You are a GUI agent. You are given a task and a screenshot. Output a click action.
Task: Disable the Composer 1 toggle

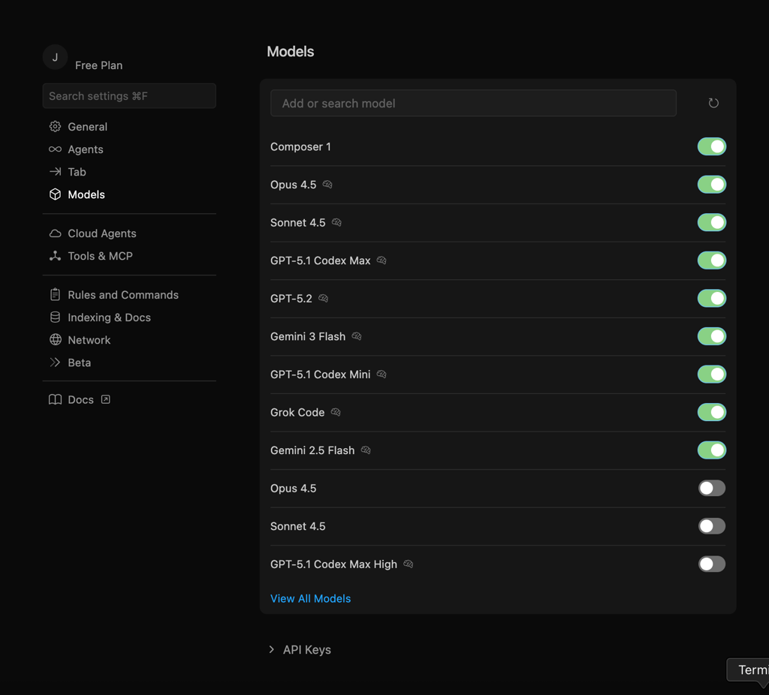tap(712, 146)
